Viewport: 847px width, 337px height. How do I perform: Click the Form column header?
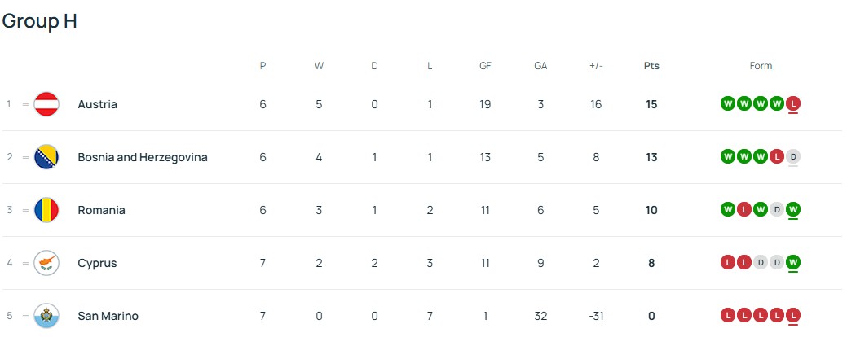pos(761,66)
